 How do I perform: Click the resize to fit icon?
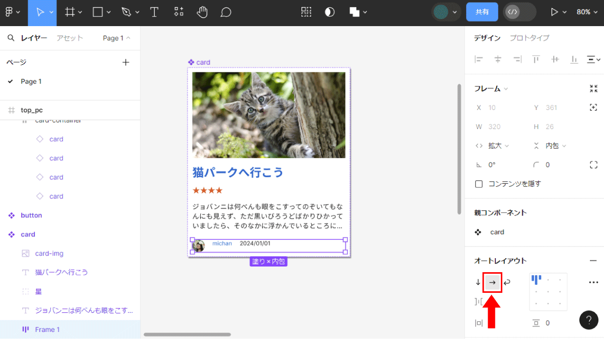coord(593,88)
